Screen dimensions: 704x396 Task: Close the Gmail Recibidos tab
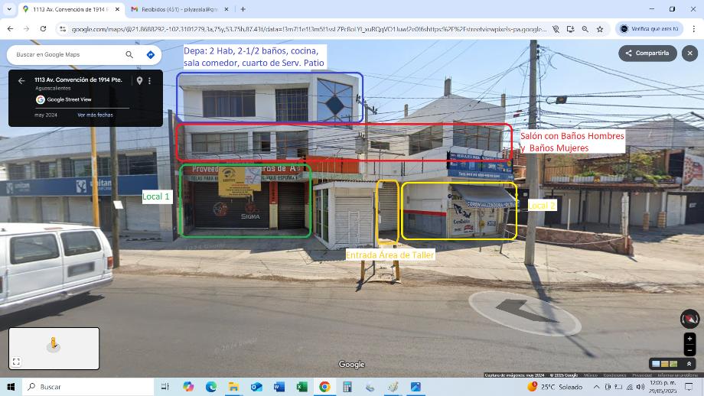227,9
